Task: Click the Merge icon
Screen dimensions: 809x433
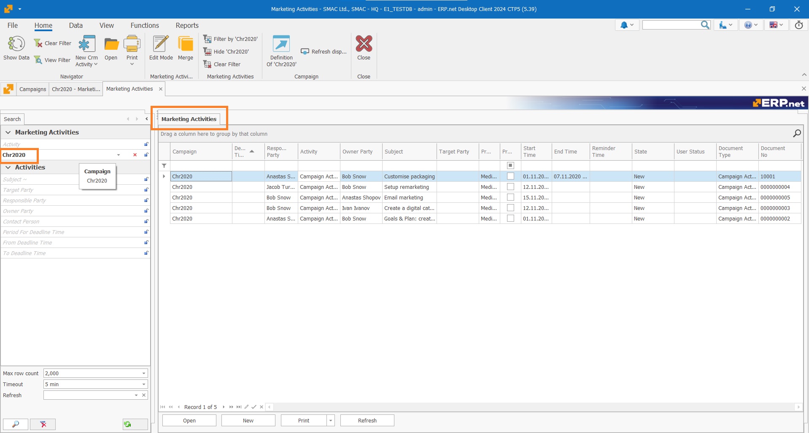Action: [x=186, y=44]
